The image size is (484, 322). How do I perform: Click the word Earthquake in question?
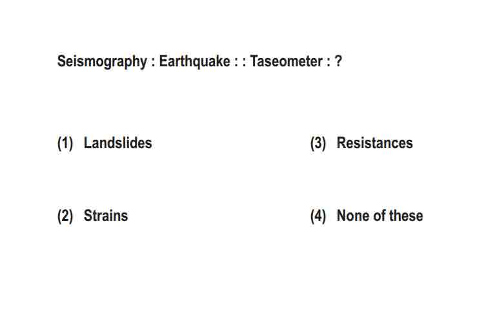click(194, 61)
